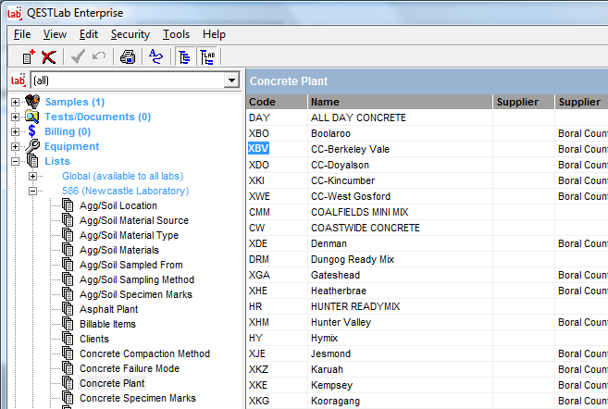
Task: Click the Billing dollar sign icon
Action: [x=32, y=131]
